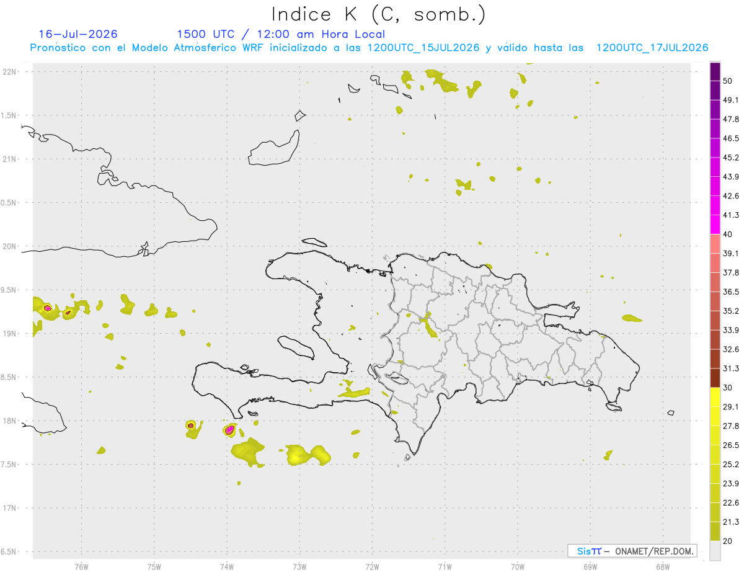Click the latitude label "22N"
744x575 pixels.
coord(10,71)
